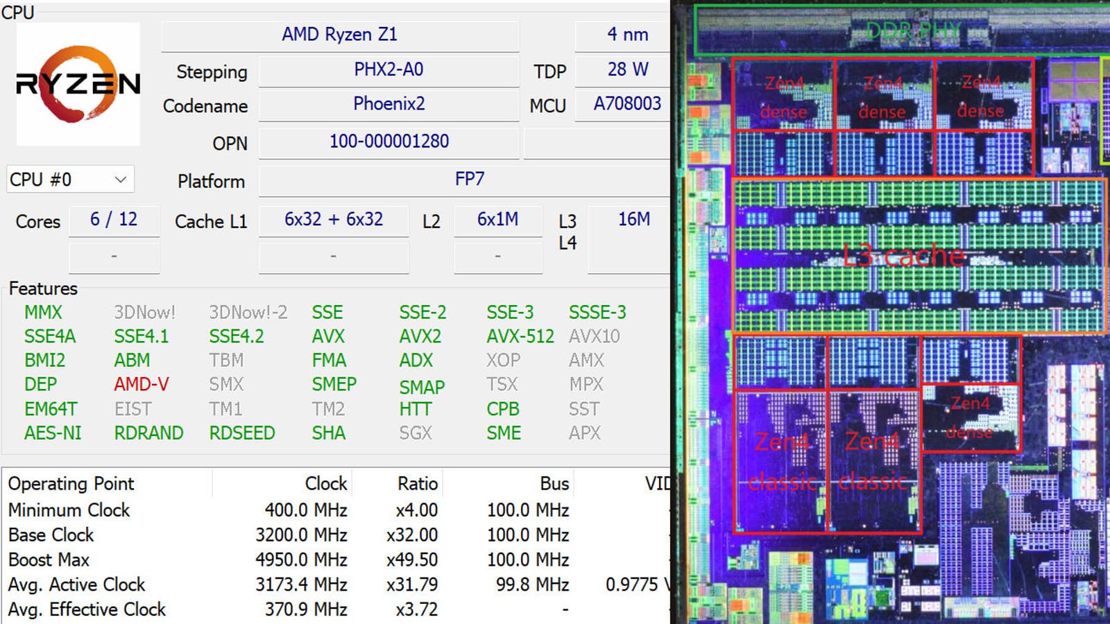Select the greyed-out EIST feature
The width and height of the screenshot is (1110, 624).
133,409
